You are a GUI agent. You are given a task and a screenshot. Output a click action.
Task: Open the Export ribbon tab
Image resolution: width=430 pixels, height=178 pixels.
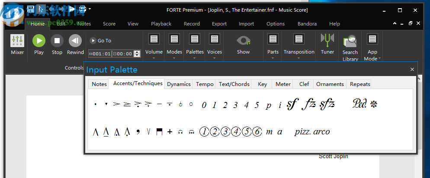[219, 24]
